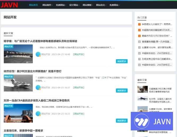The width and height of the screenshot is (177, 137).
Task: Click gray rank badge 5 in 热门文章
Action: [x=140, y=48]
